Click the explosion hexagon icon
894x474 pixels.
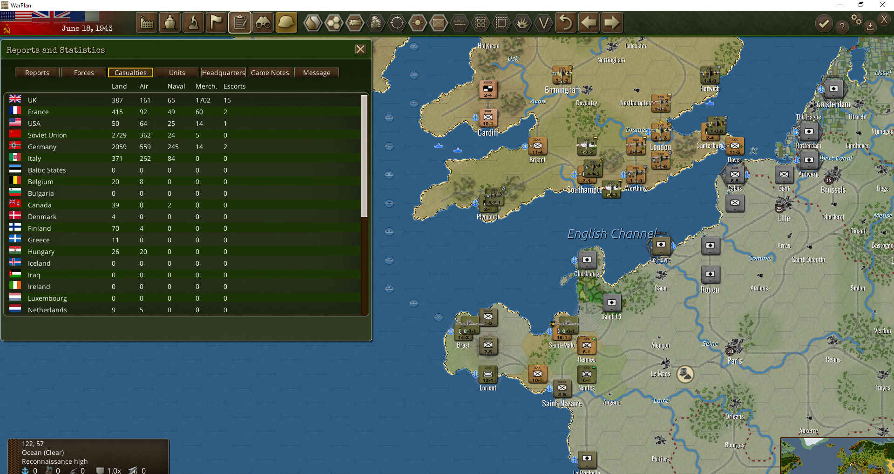(x=522, y=22)
